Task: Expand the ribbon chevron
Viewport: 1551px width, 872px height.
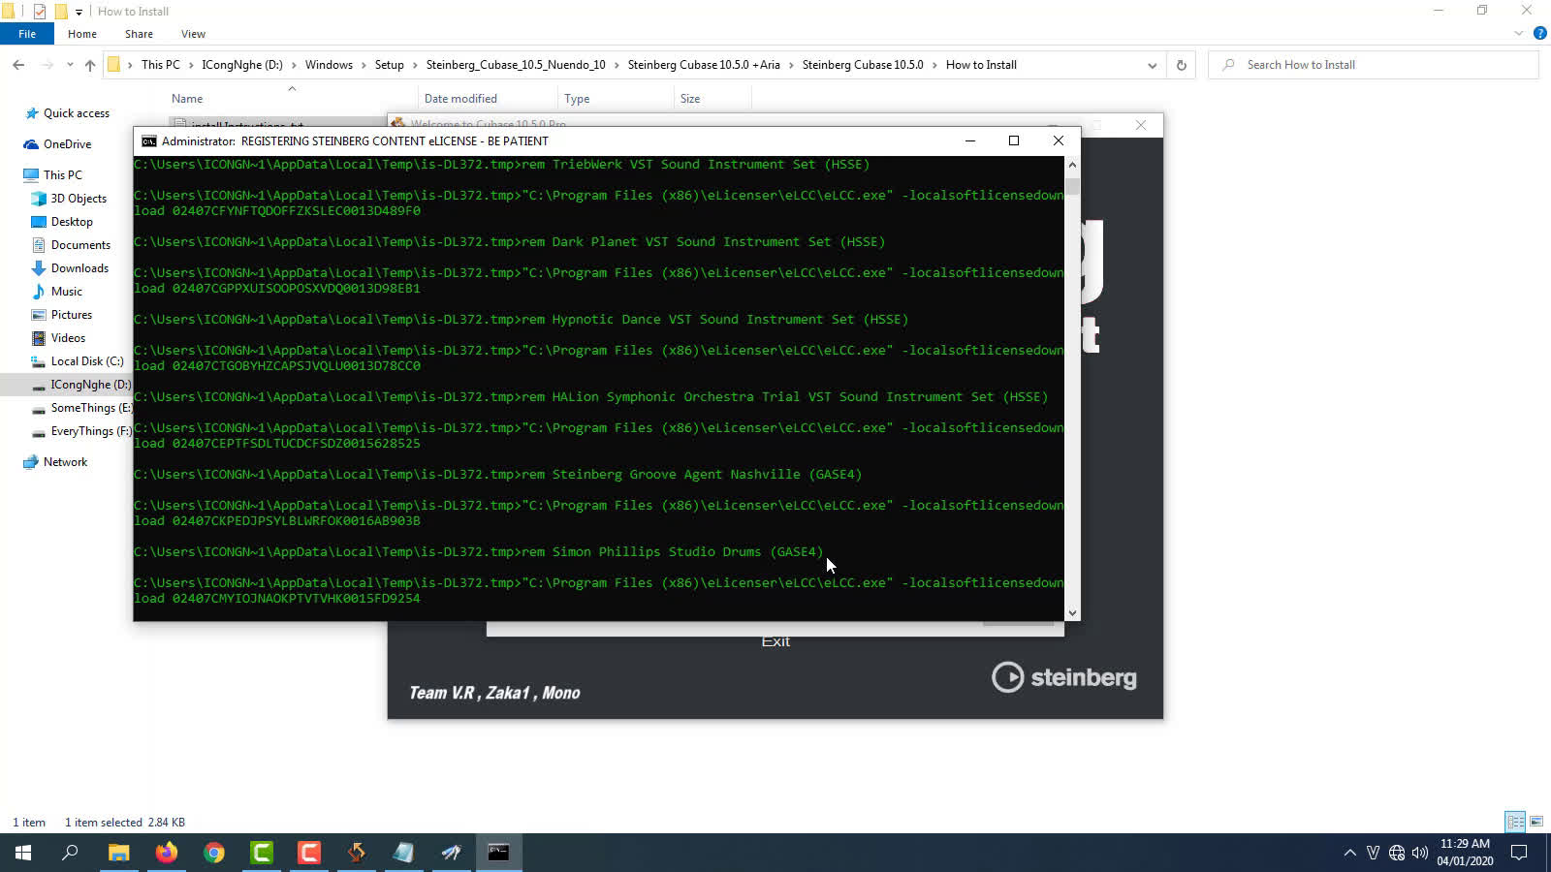Action: click(x=1518, y=33)
